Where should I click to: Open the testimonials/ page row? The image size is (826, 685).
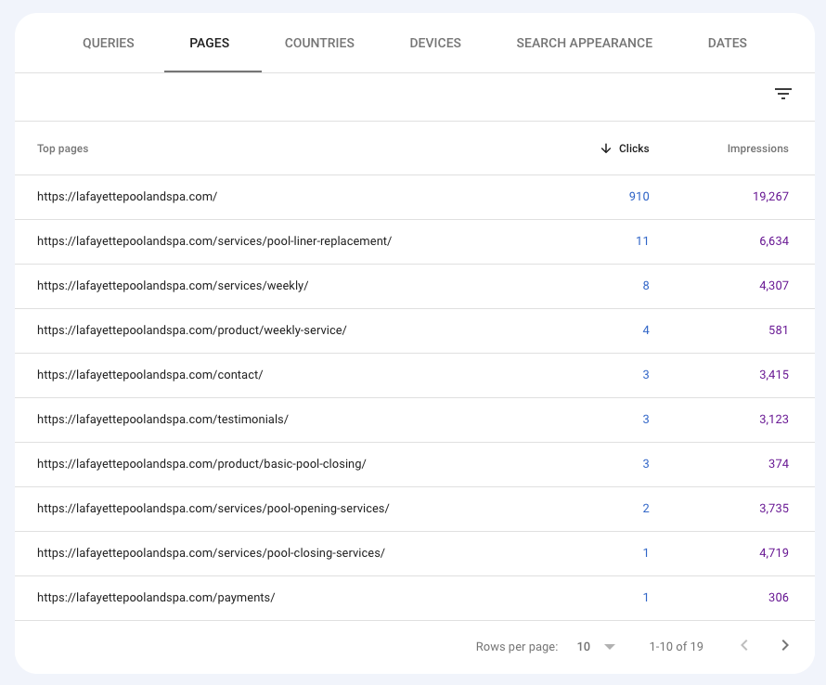pyautogui.click(x=415, y=420)
